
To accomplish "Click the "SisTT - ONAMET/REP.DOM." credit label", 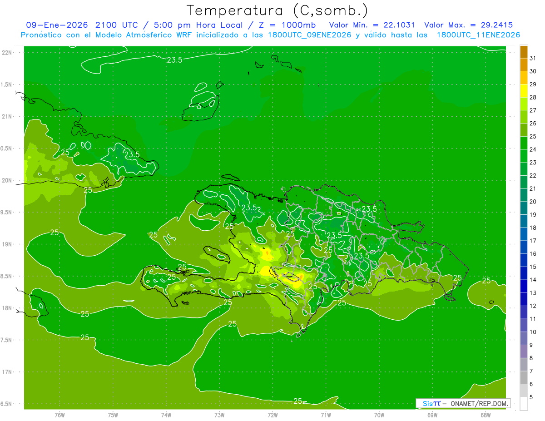I will [463, 403].
